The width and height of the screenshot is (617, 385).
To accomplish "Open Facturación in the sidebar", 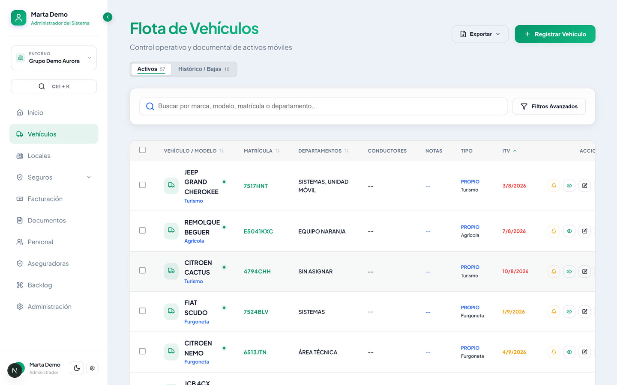I will pyautogui.click(x=54, y=199).
